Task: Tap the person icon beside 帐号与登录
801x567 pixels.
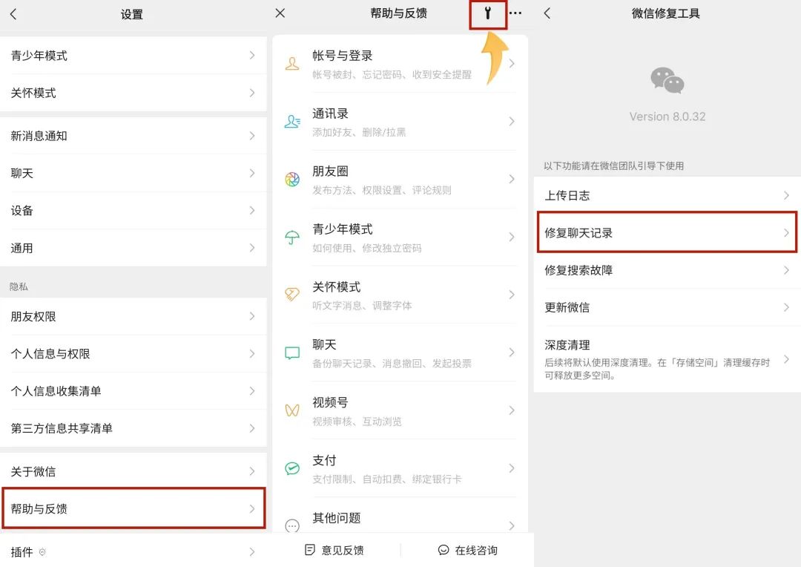Action: 293,64
